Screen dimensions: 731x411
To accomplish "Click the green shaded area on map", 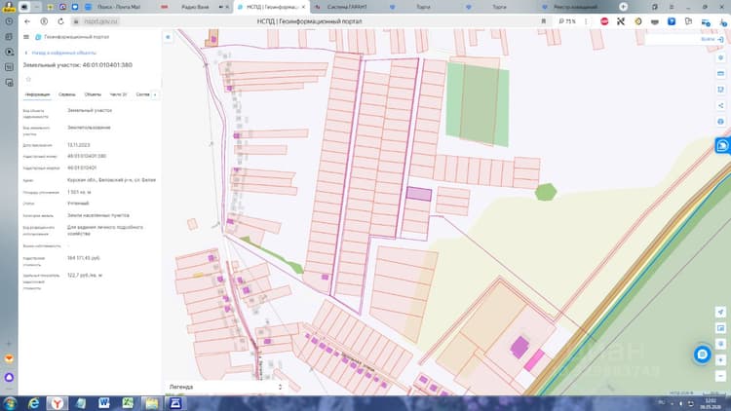I will click(477, 104).
